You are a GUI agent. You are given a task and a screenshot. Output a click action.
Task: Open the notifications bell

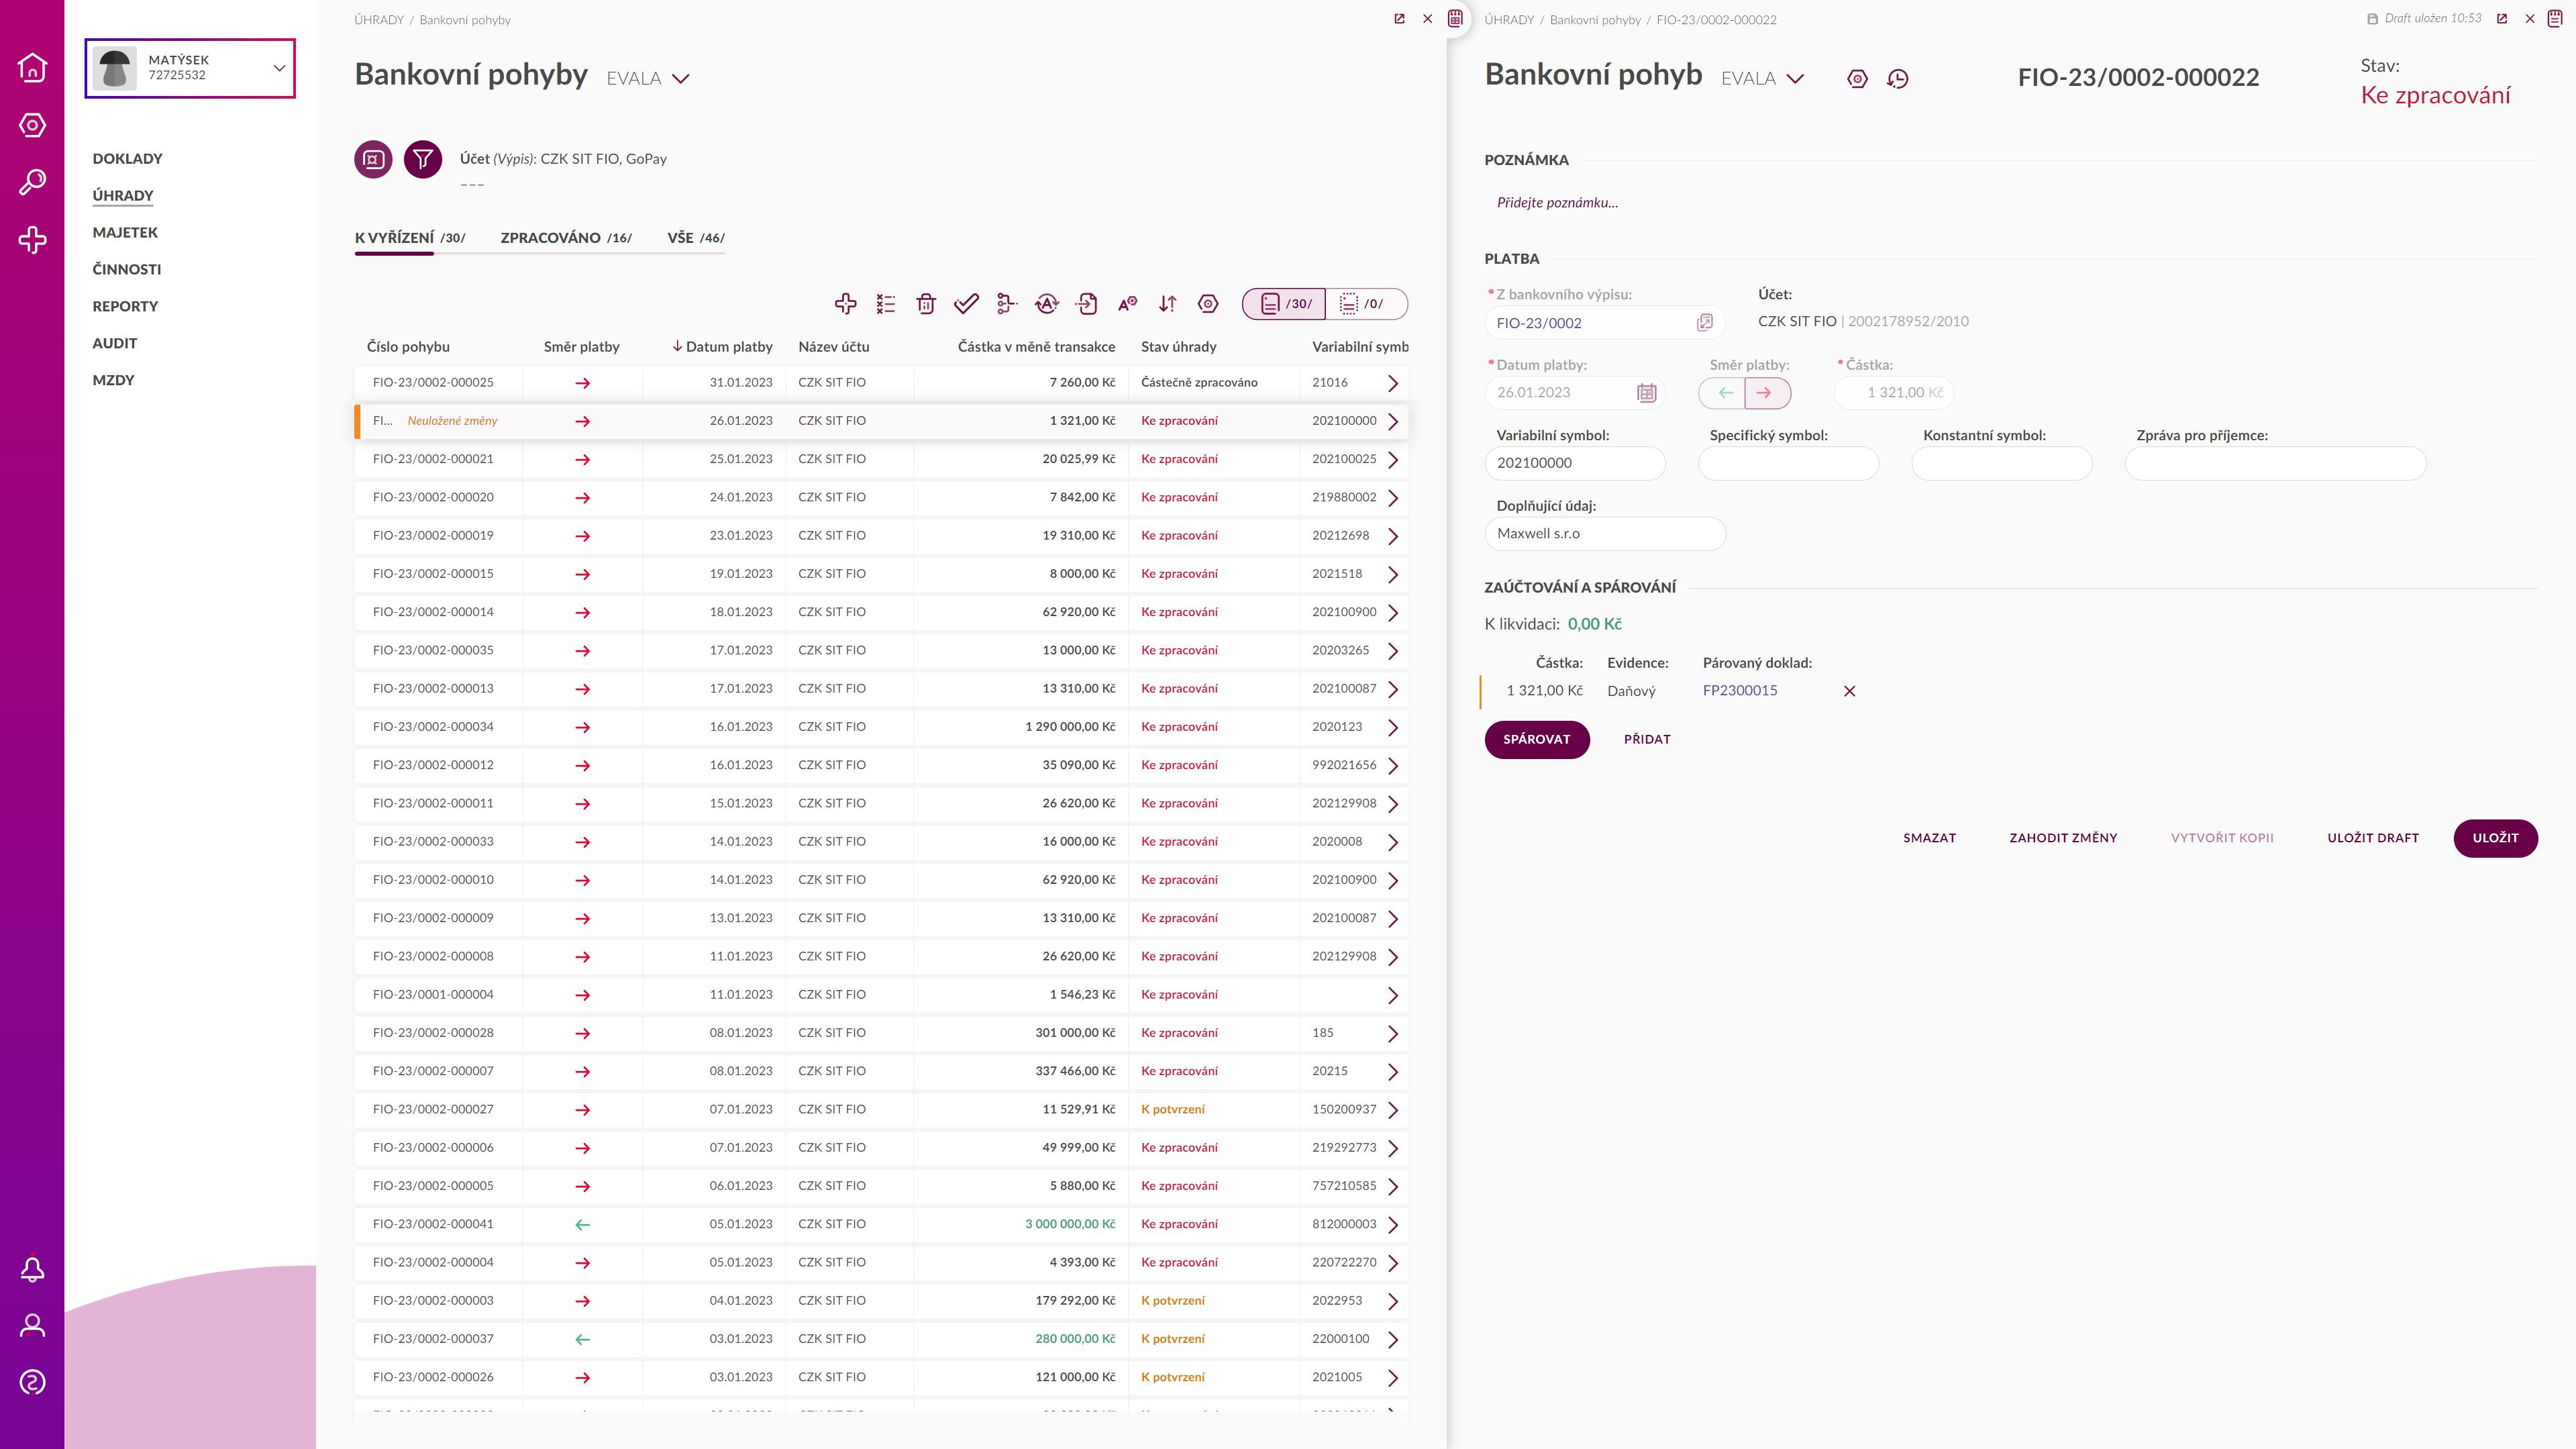tap(32, 1269)
